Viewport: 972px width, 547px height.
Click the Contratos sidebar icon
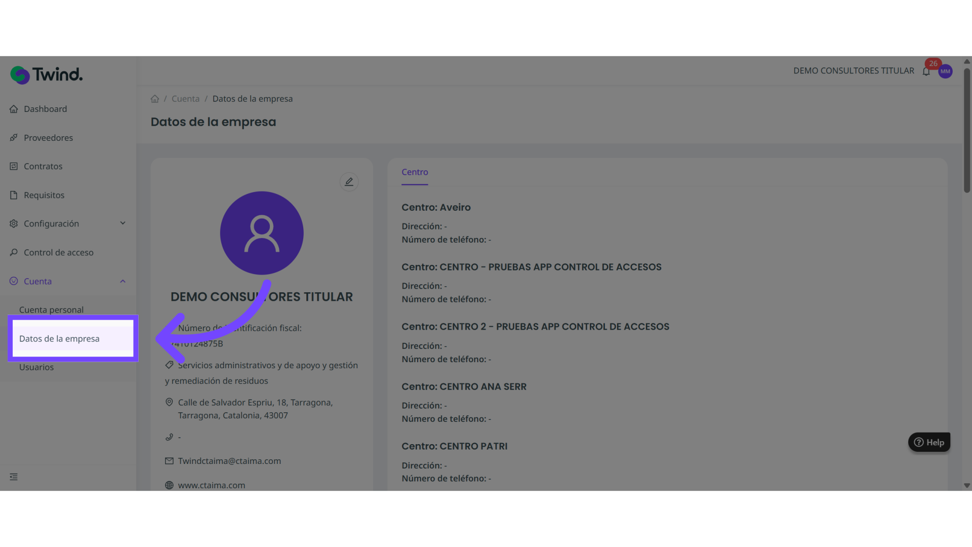click(x=14, y=166)
